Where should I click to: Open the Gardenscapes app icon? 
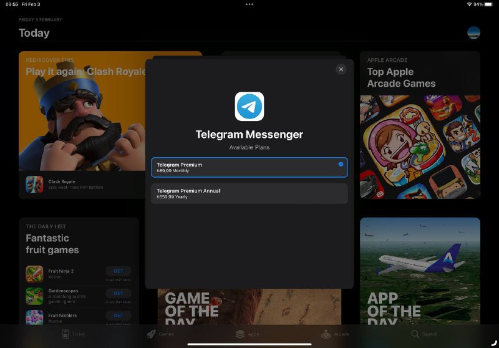(34, 296)
